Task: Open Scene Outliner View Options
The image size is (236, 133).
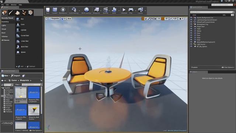Action: click(x=228, y=67)
